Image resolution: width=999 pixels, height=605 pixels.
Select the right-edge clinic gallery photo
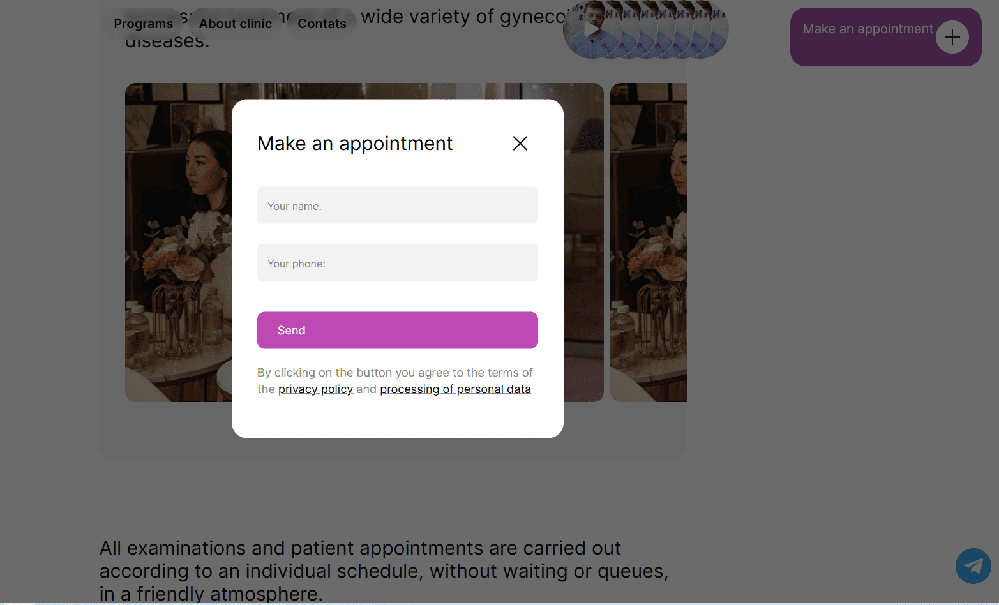(x=648, y=243)
